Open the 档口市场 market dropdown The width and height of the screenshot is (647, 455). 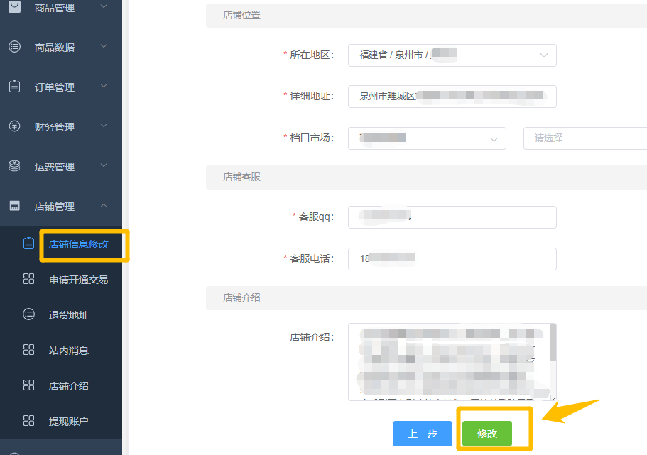tap(426, 138)
